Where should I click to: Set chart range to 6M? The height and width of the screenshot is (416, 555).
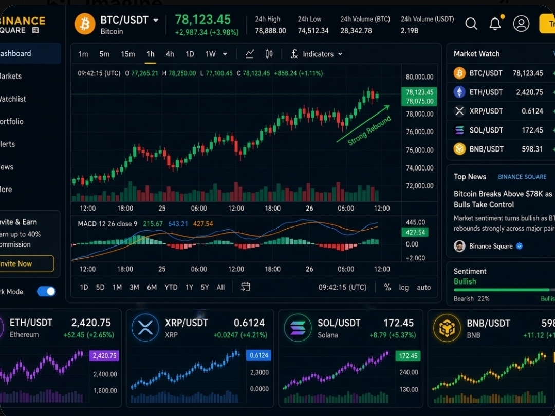coord(152,287)
